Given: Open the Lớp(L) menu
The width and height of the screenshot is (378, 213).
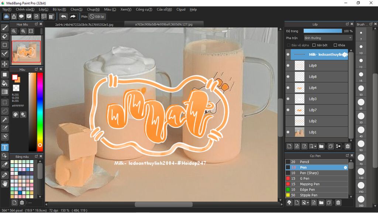Looking at the screenshot, I should click(44, 9).
